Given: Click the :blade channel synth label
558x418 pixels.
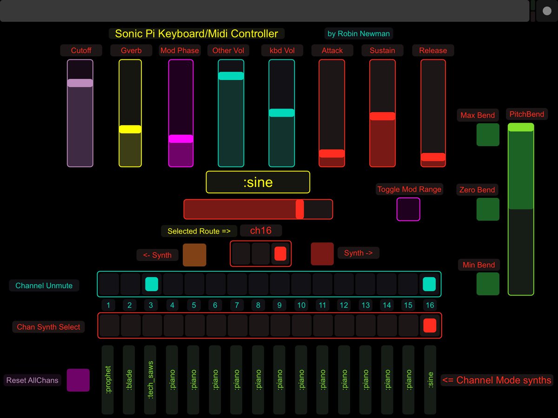Looking at the screenshot, I should [x=129, y=380].
